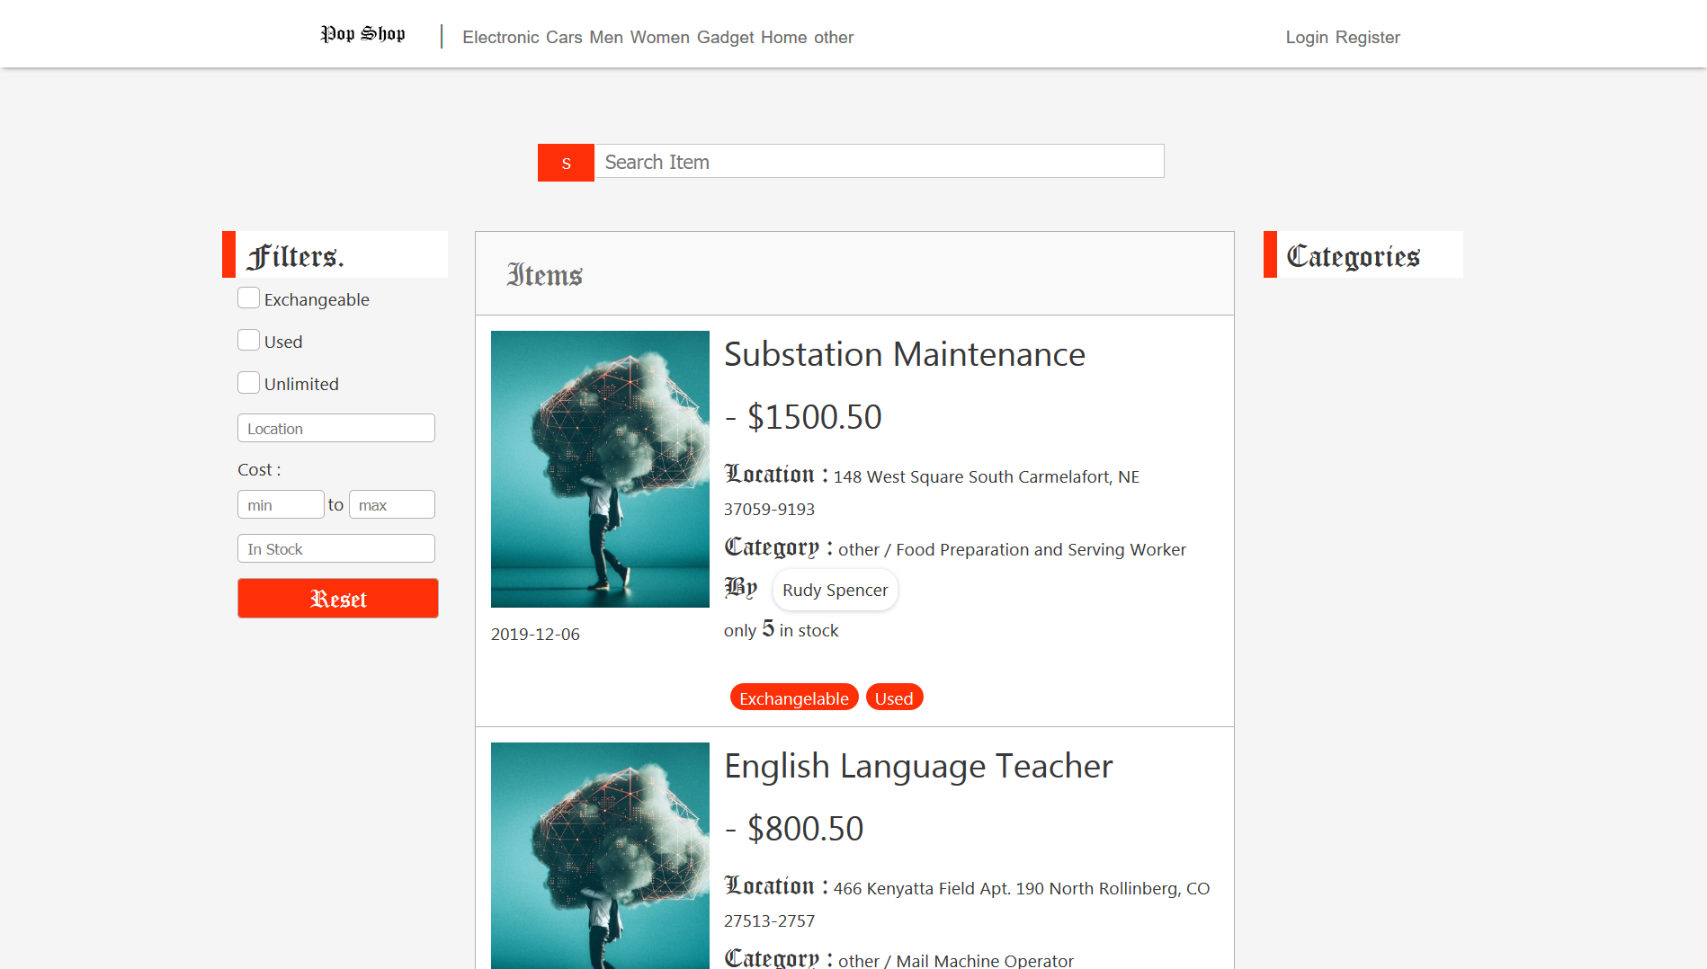Click the min cost field

[x=280, y=505]
